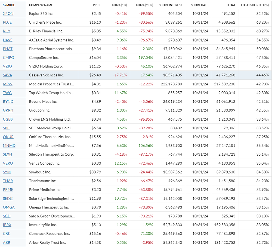This screenshot has height=247, width=272.
Task: Follow the PHAT ticker link
Action: [x=8, y=49]
